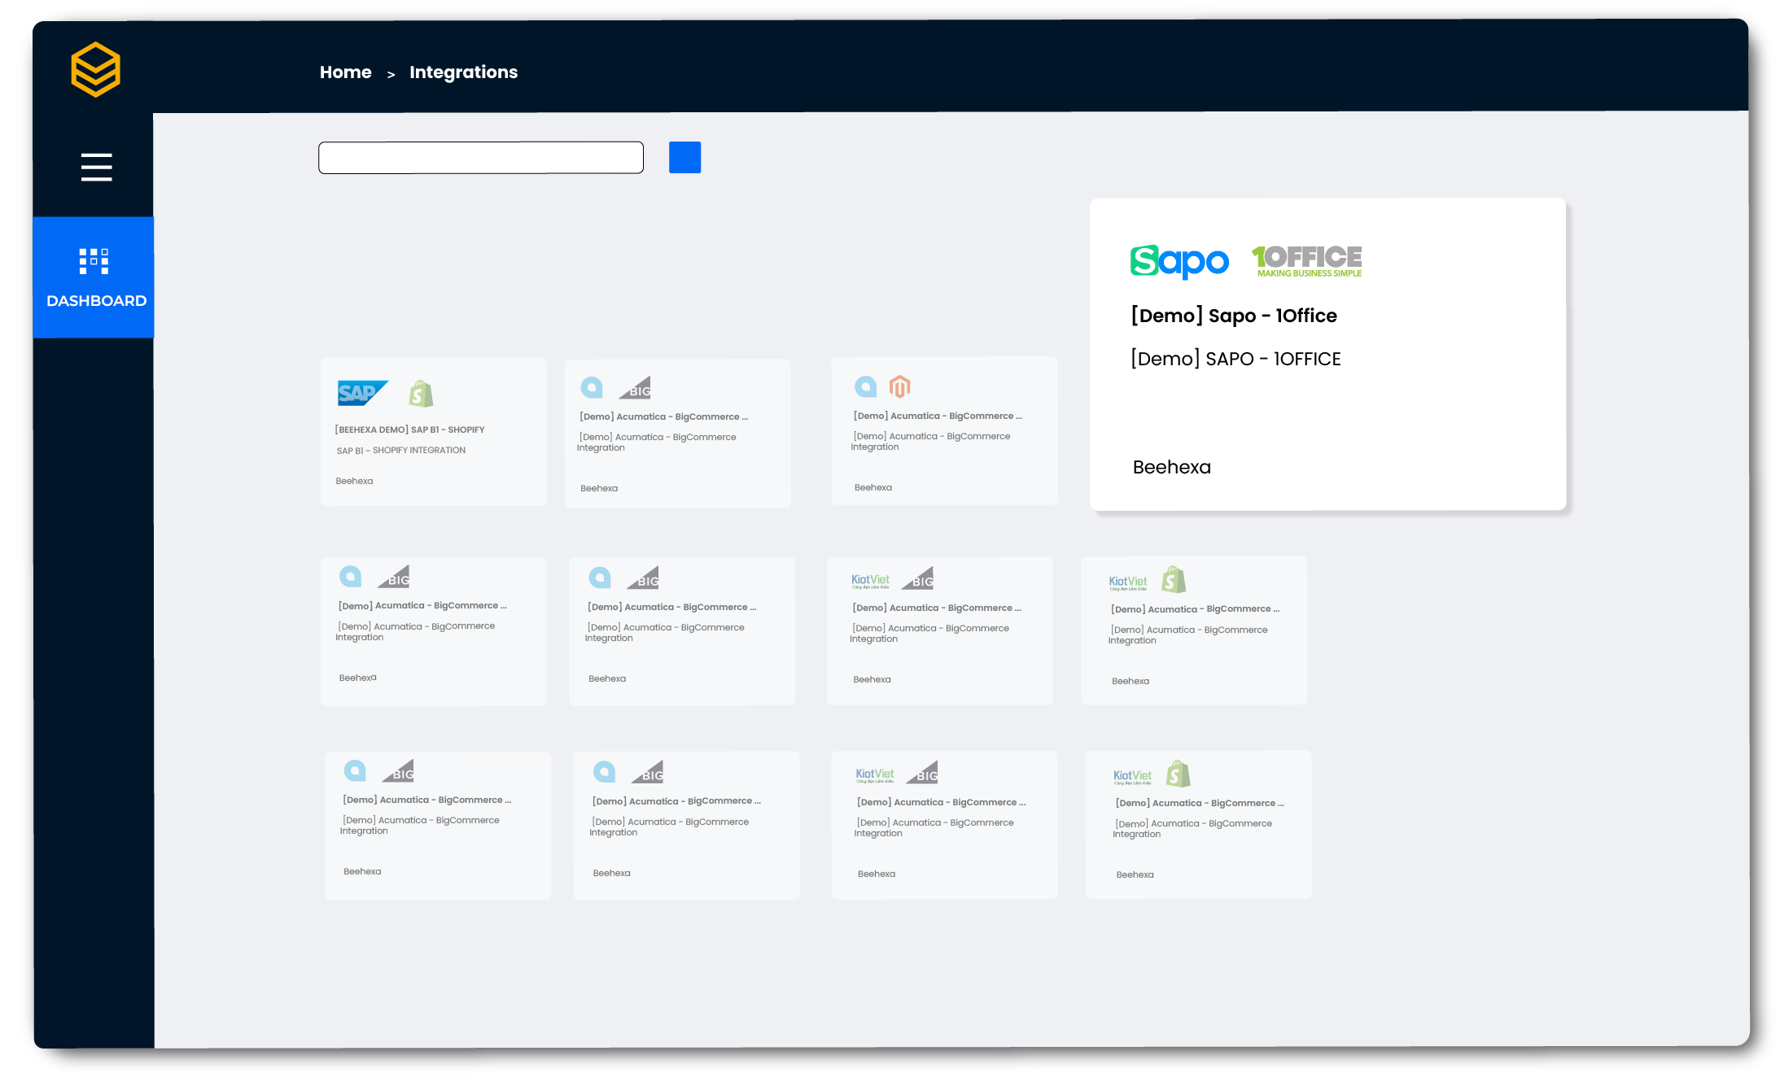The image size is (1780, 1077).
Task: Click the [Demo] SAPO - 1OFFICE description text
Action: [1236, 359]
